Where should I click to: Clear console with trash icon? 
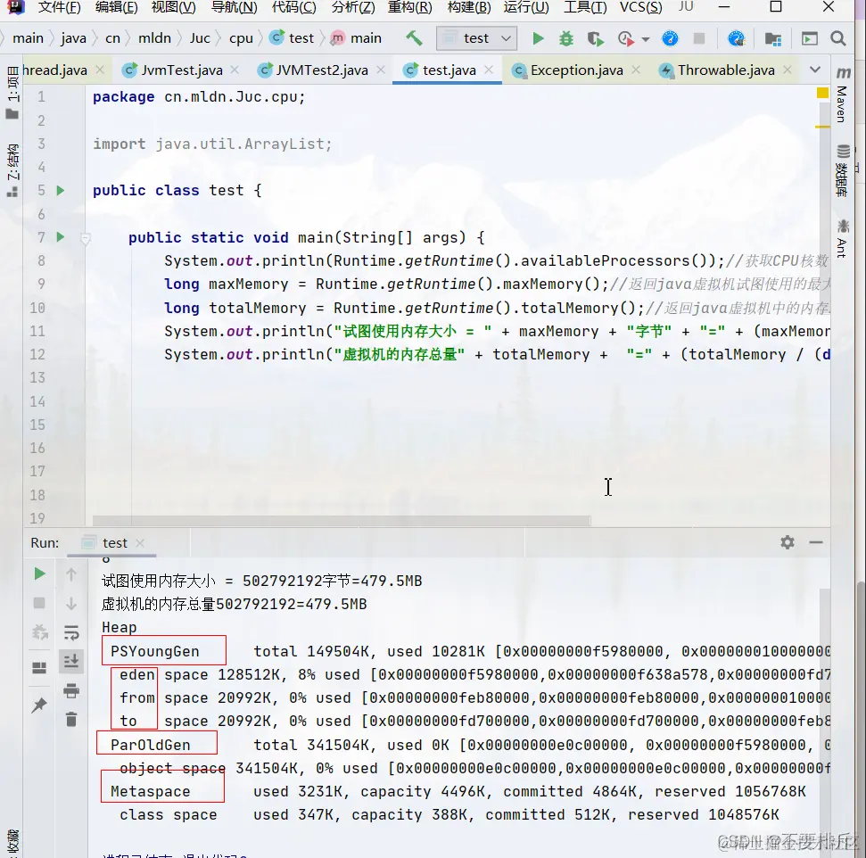(71, 720)
